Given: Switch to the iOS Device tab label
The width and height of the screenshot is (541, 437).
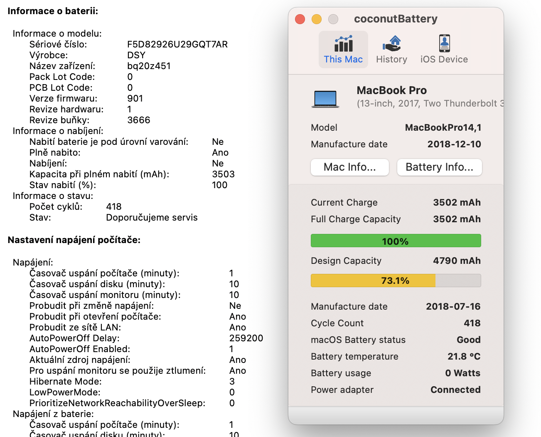Looking at the screenshot, I should (x=444, y=60).
